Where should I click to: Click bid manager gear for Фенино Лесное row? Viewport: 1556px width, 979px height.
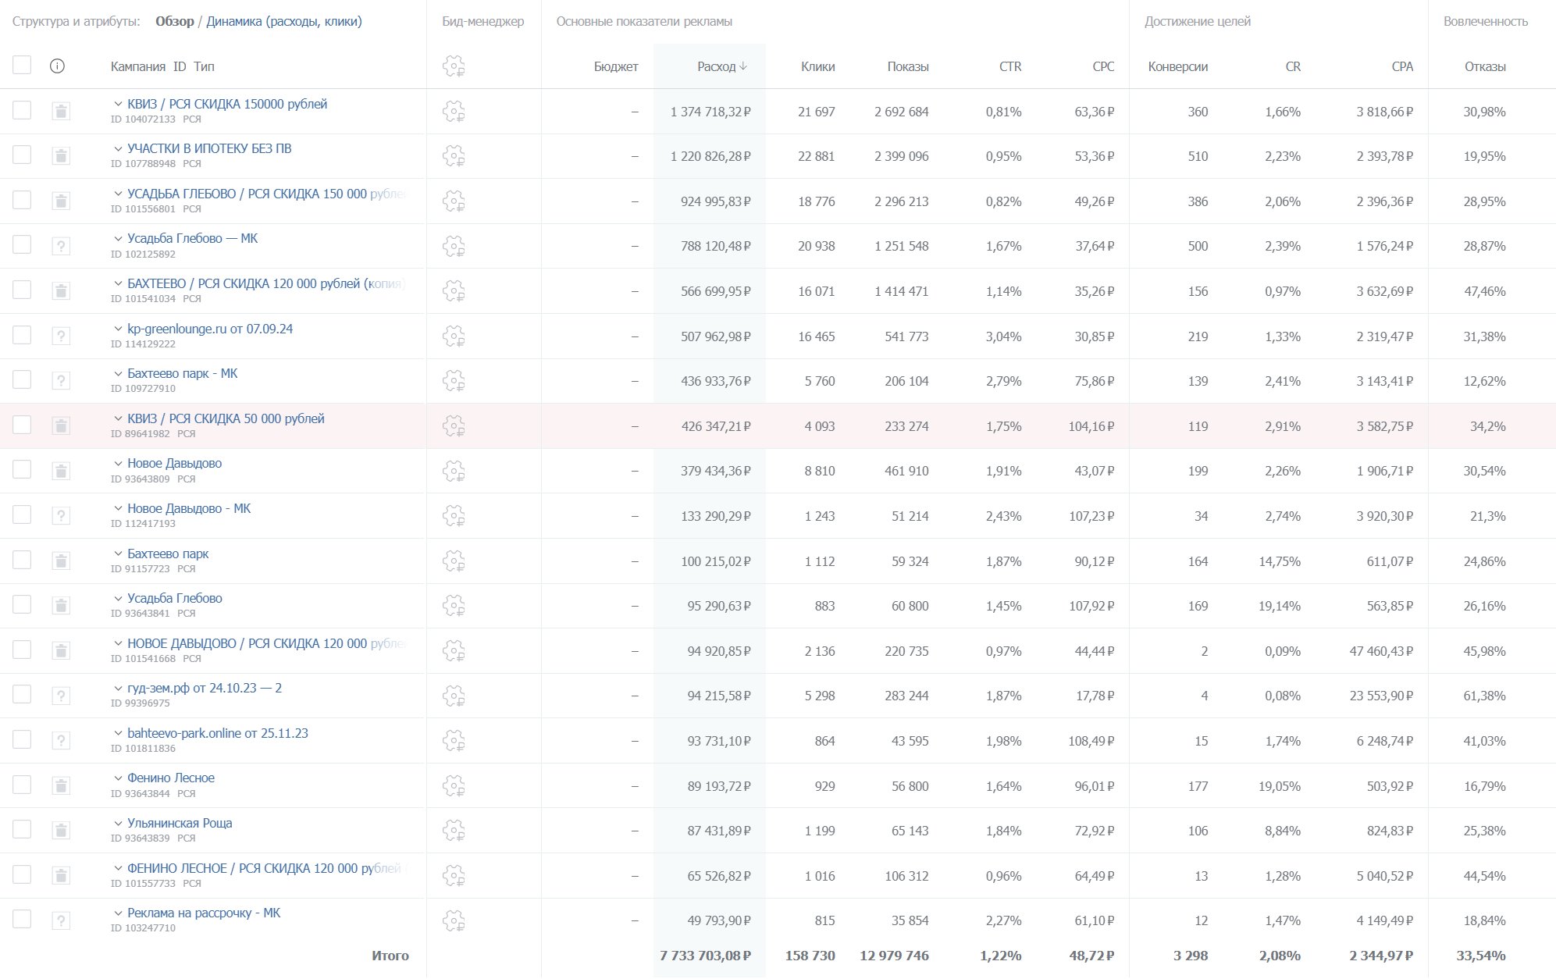pos(454,786)
